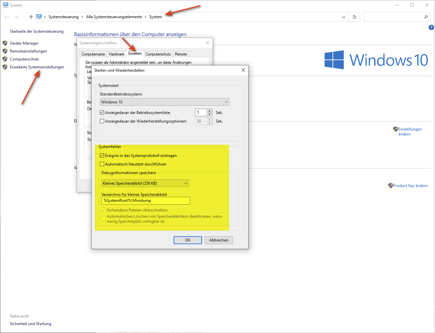Close the Starten und Wiederherstellen dialog
Screen dimensions: 435x333
(x=243, y=70)
